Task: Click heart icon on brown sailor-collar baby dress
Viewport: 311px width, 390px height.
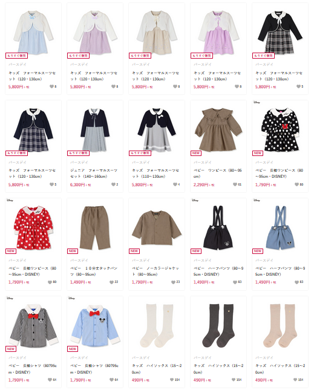Action: [235, 184]
